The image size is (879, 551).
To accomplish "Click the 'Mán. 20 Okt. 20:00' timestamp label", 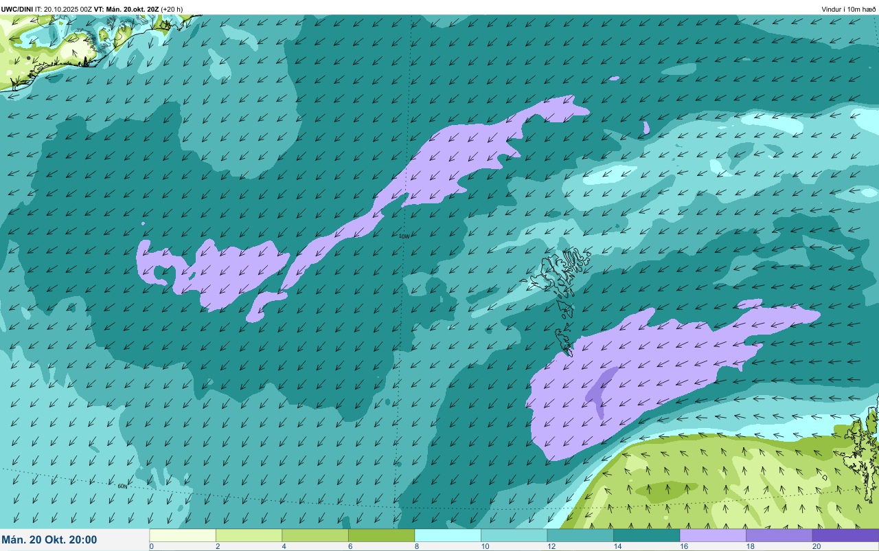I will pos(49,540).
